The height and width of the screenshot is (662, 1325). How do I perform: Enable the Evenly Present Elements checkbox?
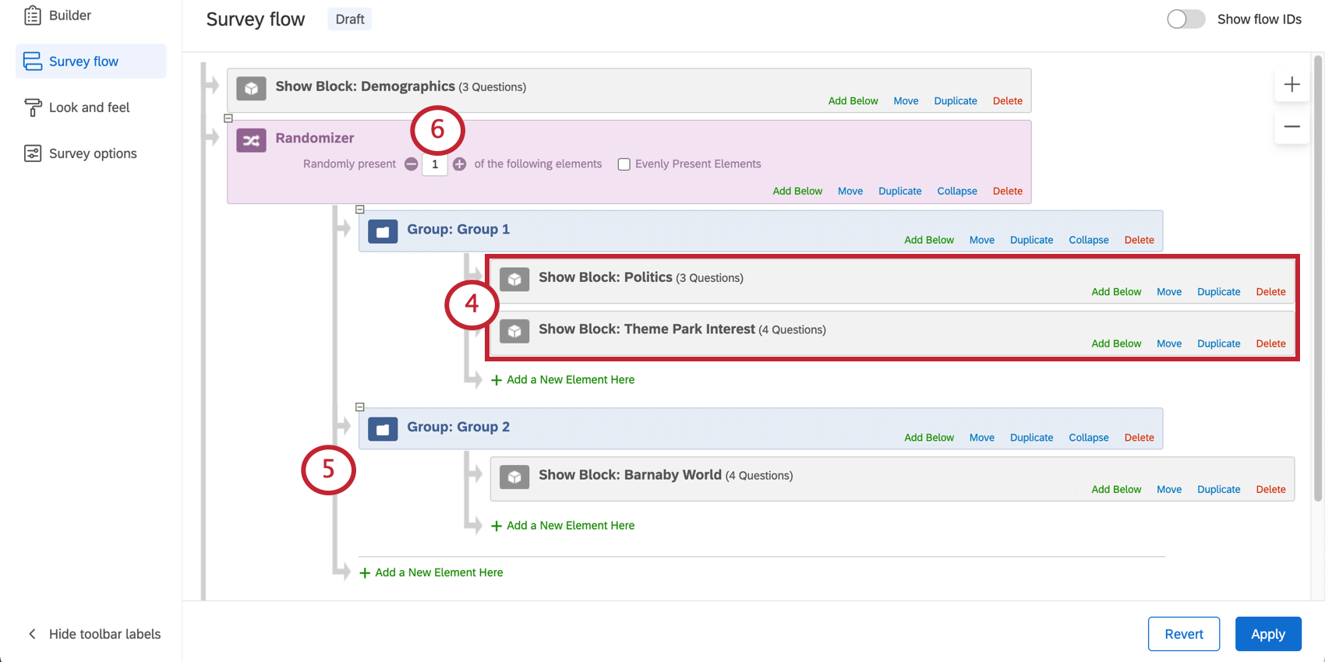624,164
